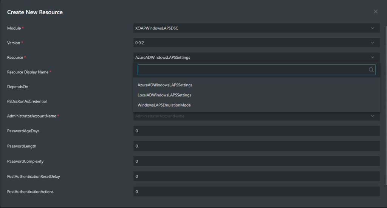
Task: Click the Resource label
Action: [x=15, y=57]
